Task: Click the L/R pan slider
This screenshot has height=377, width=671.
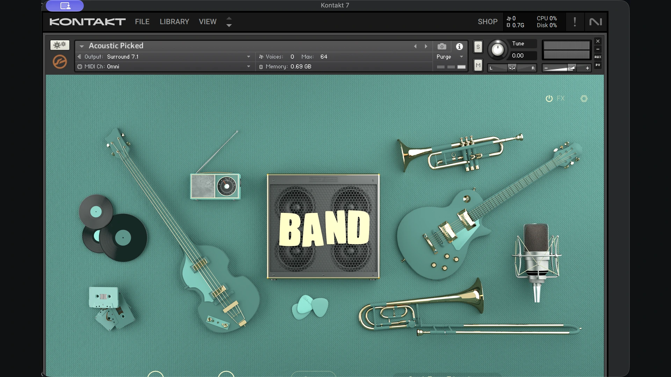Action: tap(512, 68)
